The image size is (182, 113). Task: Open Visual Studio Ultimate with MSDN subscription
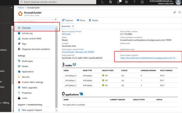[x=78, y=52]
